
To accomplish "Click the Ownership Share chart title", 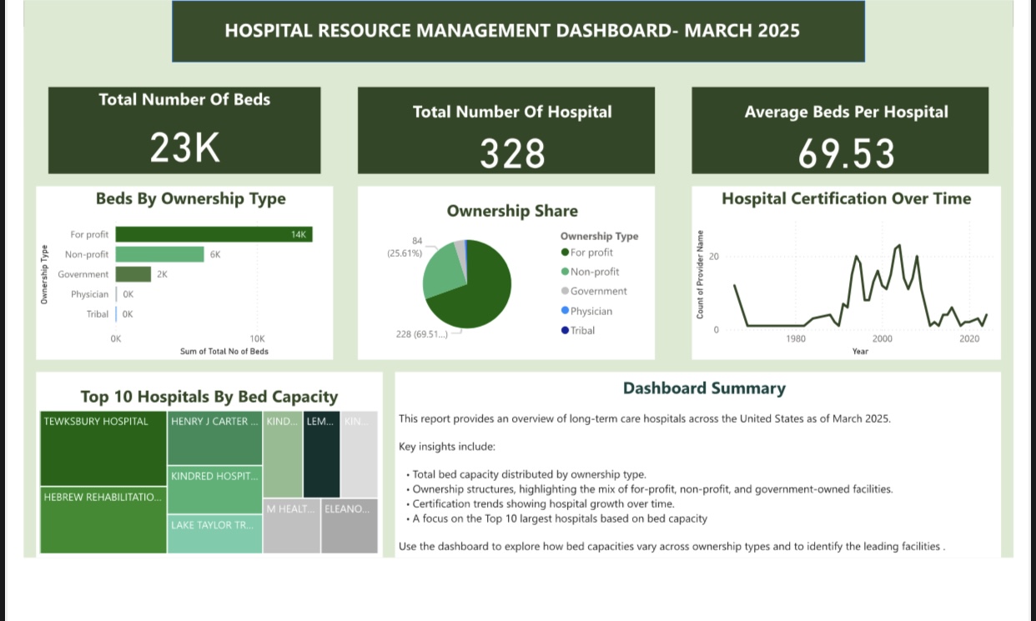I will (512, 211).
